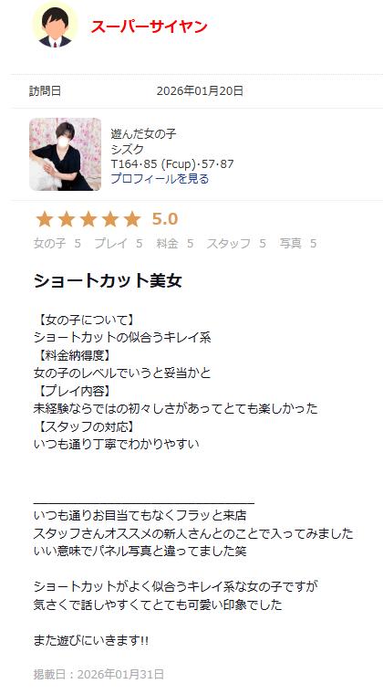Screen dimensions: 383x694
Task: Click the シズク profile photo thumbnail
Action: tap(66, 154)
